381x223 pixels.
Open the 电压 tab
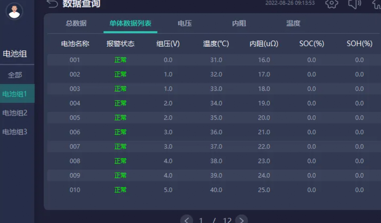(x=185, y=23)
